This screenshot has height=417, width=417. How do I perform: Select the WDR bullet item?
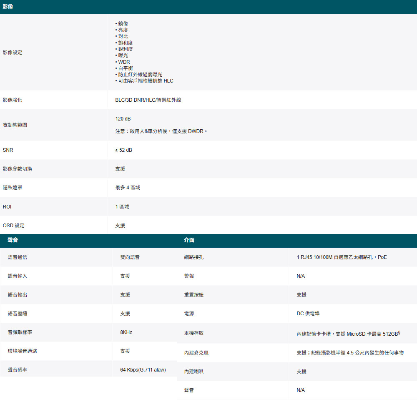(x=124, y=62)
